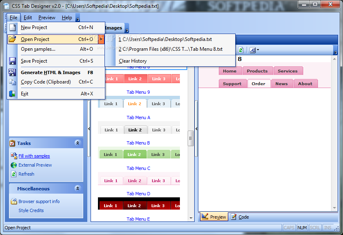Image resolution: width=343 pixels, height=235 pixels.
Task: Click the Fill with samples icon
Action: (x=14, y=156)
